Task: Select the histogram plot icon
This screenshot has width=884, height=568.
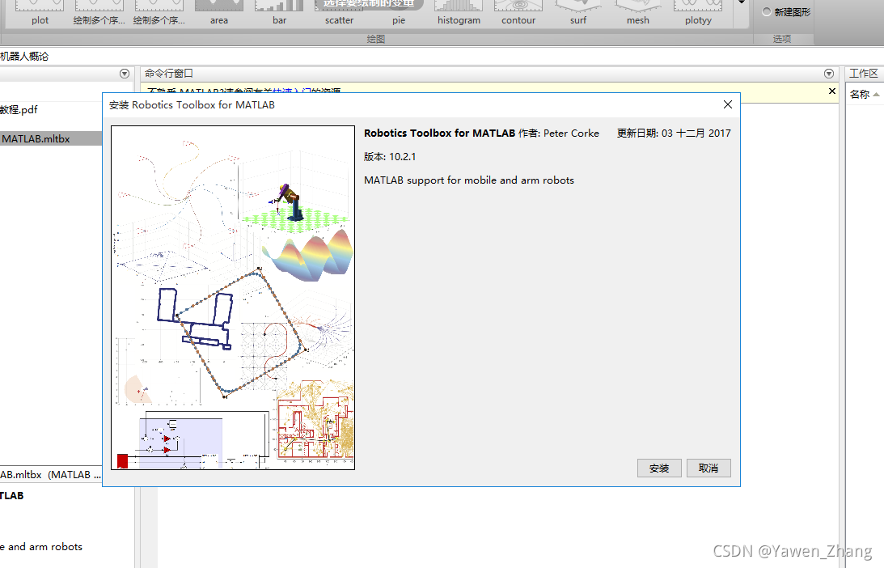Action: coord(459,13)
